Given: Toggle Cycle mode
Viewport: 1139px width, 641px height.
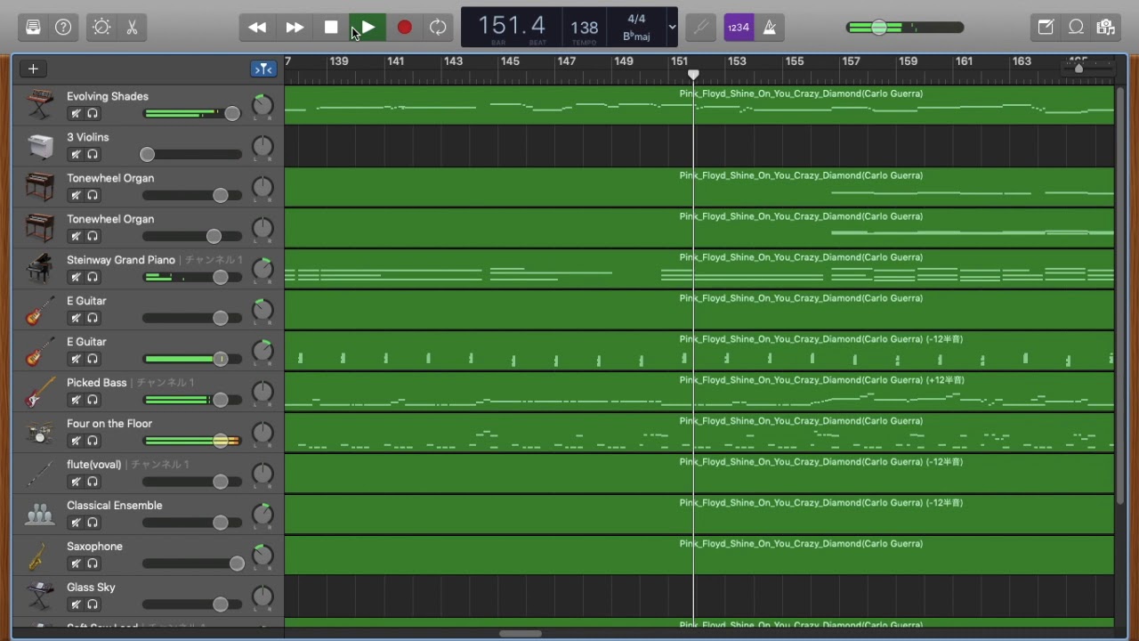Looking at the screenshot, I should [438, 28].
